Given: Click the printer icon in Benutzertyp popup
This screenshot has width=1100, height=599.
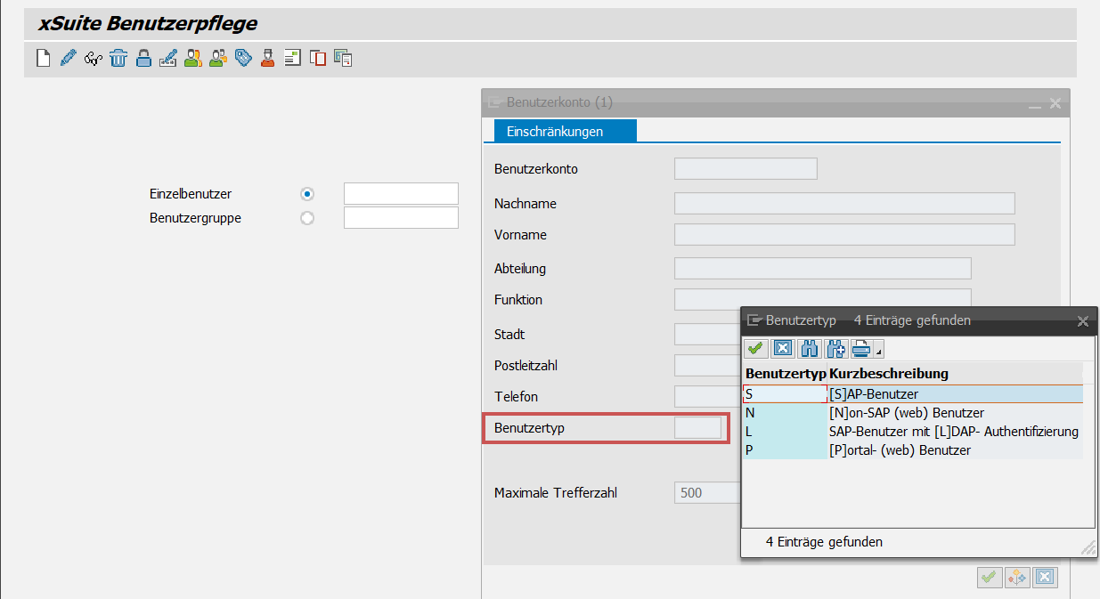Looking at the screenshot, I should [x=861, y=348].
